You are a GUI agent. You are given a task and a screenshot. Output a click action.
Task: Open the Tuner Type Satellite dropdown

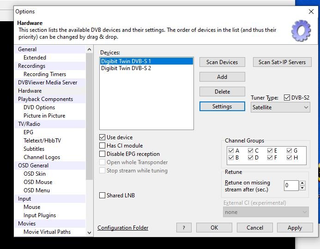point(280,107)
